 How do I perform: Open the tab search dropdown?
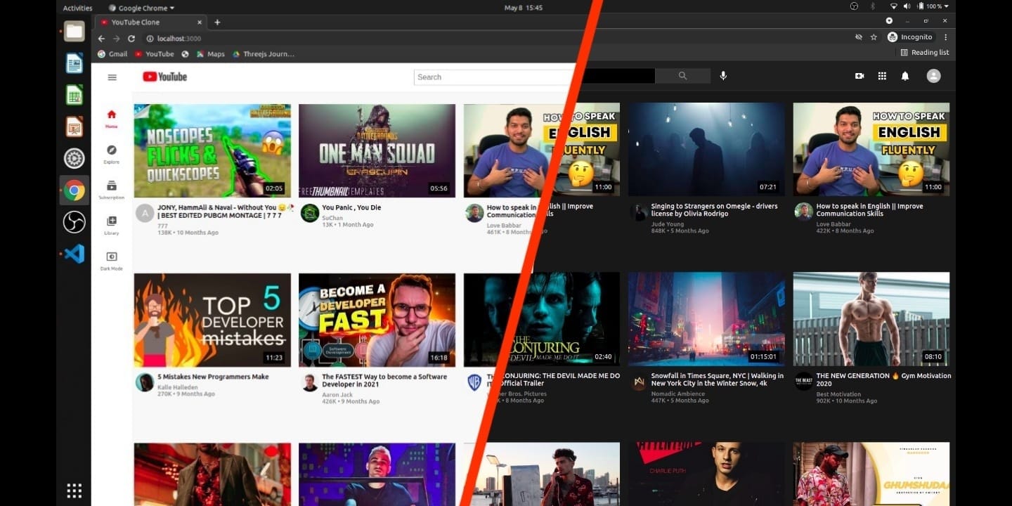889,21
